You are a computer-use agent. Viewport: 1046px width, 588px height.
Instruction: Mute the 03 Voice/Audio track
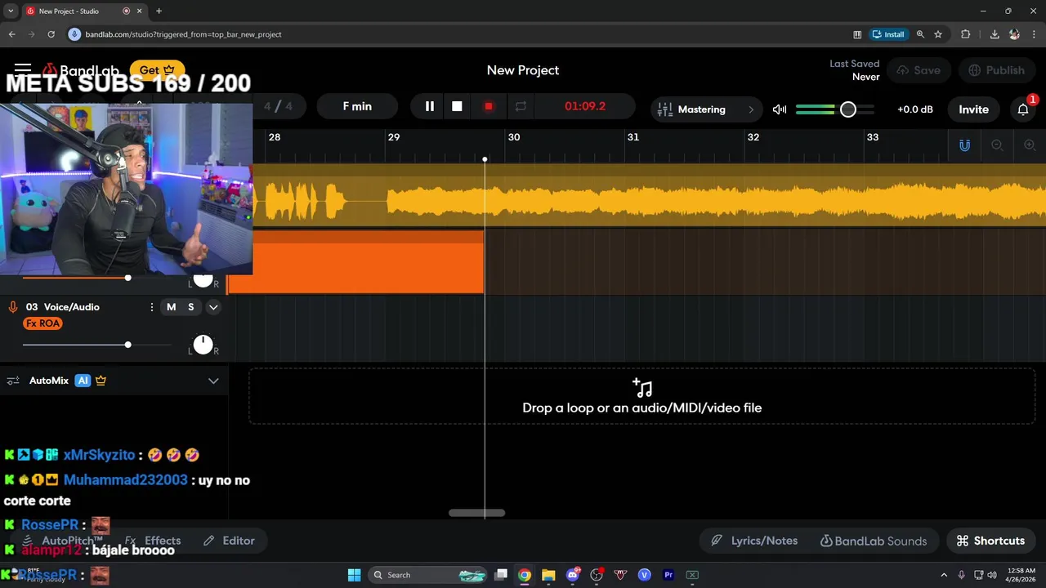171,307
